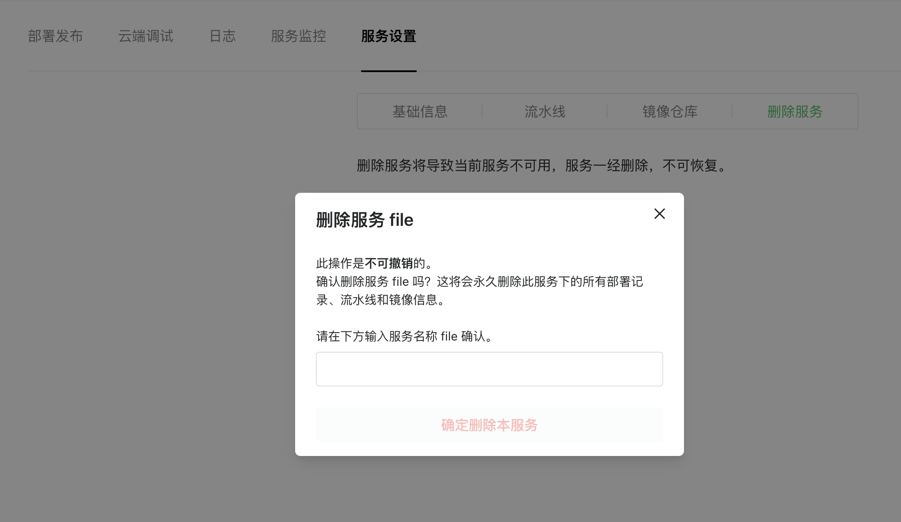901x522 pixels.
Task: Open the 流水线 settings section
Action: coord(545,112)
